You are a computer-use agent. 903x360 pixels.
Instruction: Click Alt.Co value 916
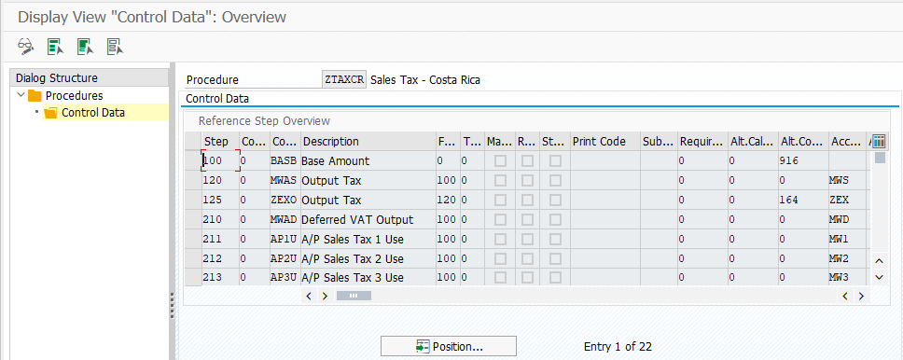803,161
